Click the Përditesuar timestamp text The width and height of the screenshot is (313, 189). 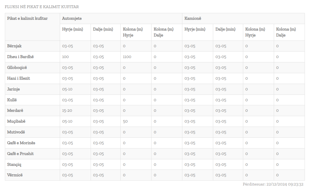tap(273, 184)
